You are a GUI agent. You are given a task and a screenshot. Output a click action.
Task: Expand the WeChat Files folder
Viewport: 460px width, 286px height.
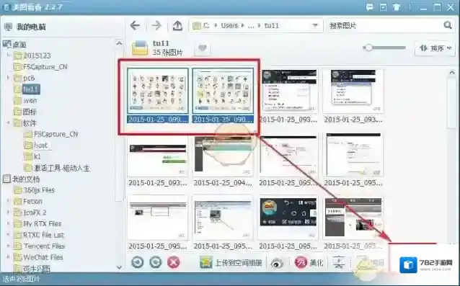click(9, 257)
